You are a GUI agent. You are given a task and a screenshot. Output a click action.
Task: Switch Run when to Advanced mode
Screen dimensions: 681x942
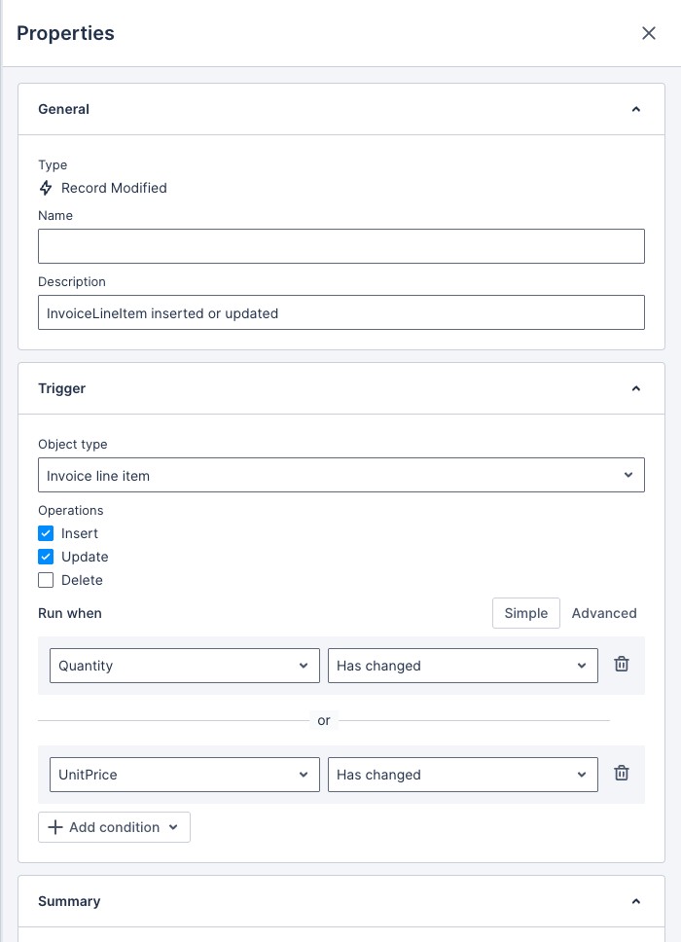pyautogui.click(x=604, y=613)
